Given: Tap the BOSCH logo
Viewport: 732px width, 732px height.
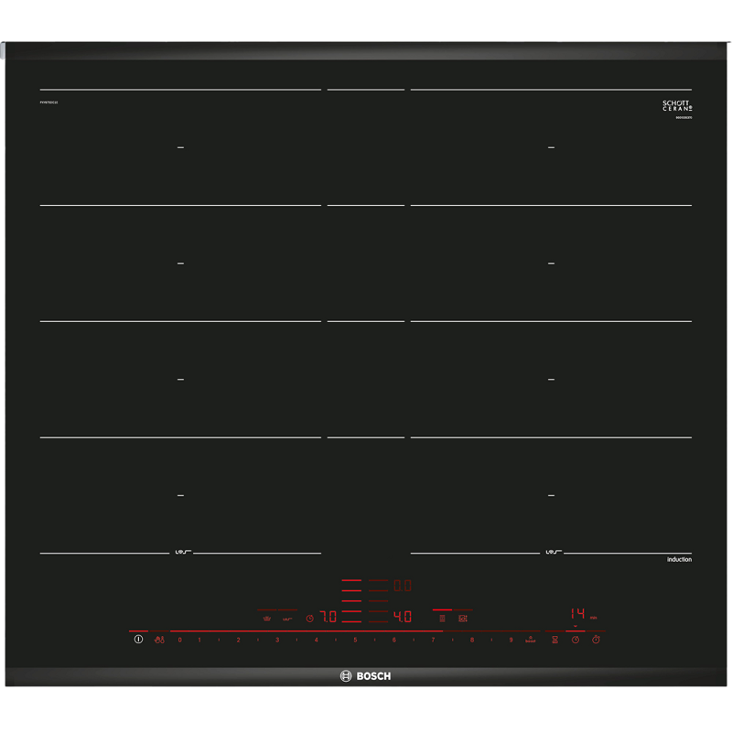Looking at the screenshot, I should (365, 676).
